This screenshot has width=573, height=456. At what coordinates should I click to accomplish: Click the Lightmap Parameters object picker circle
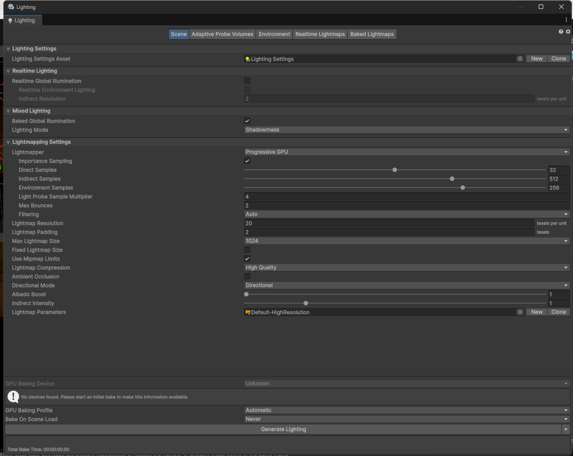(520, 312)
